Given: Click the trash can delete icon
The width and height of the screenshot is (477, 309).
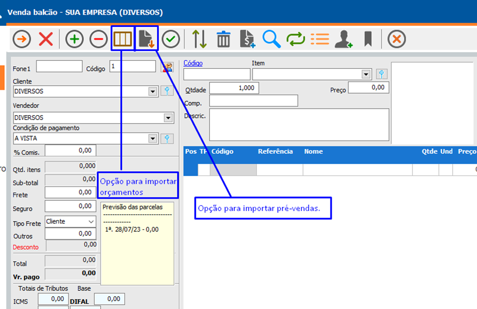Looking at the screenshot, I should pos(223,39).
